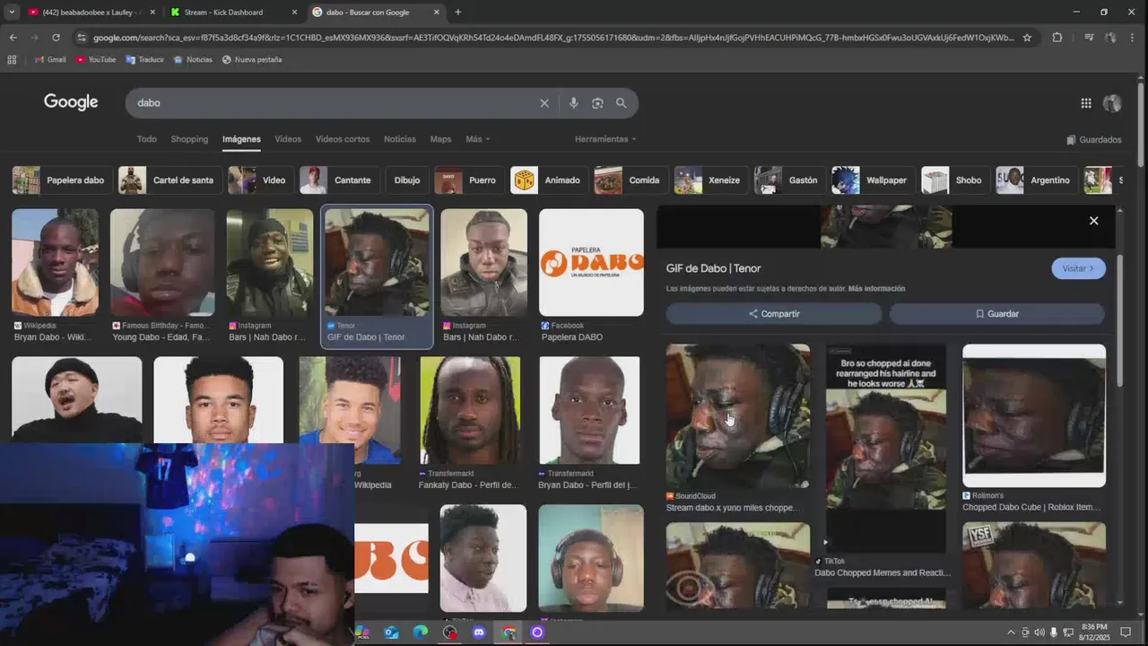Open a new browser tab
The width and height of the screenshot is (1148, 646).
point(457,13)
